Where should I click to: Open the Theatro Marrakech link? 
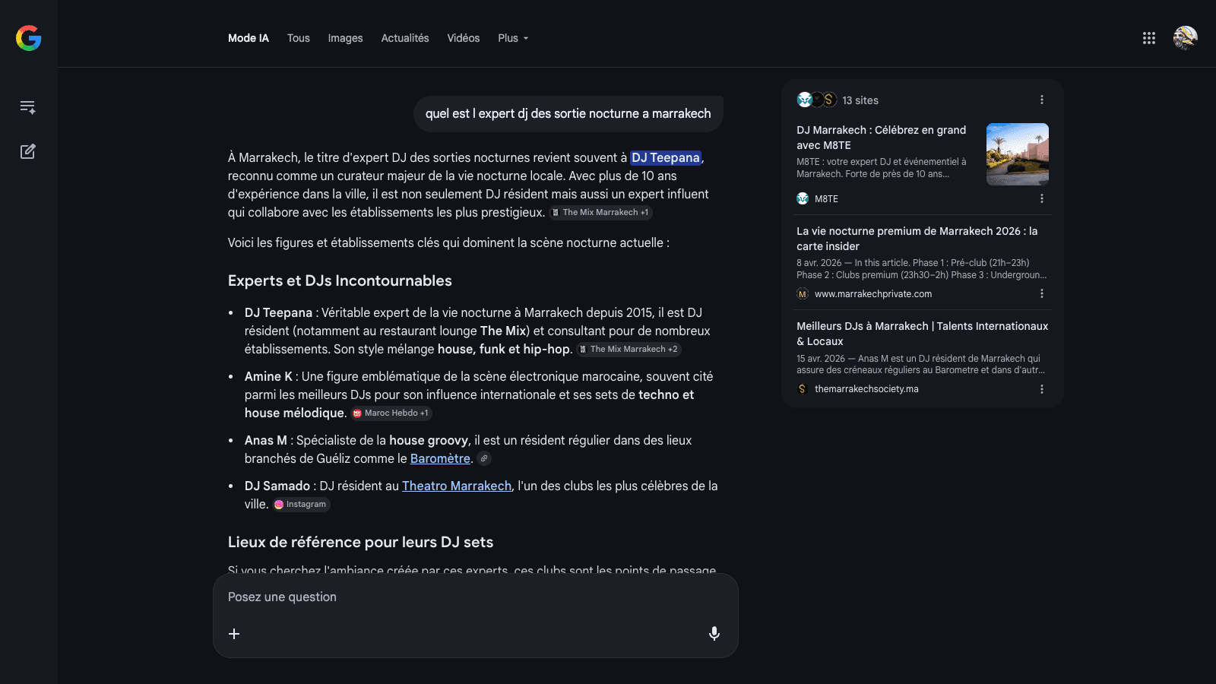click(457, 486)
